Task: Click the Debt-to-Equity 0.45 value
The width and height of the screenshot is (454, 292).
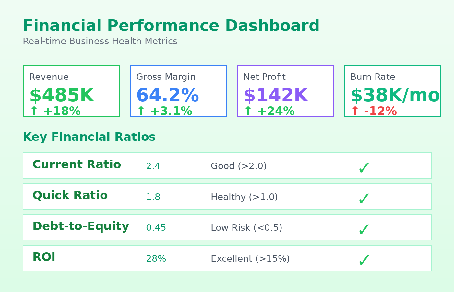Action: [x=156, y=228]
